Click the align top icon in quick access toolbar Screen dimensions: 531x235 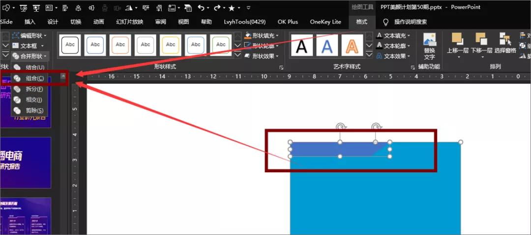(146, 7)
